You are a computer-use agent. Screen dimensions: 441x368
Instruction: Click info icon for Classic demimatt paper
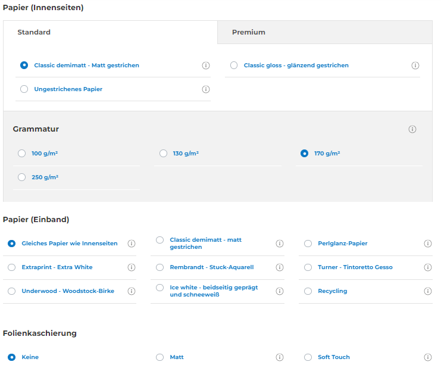(x=206, y=66)
